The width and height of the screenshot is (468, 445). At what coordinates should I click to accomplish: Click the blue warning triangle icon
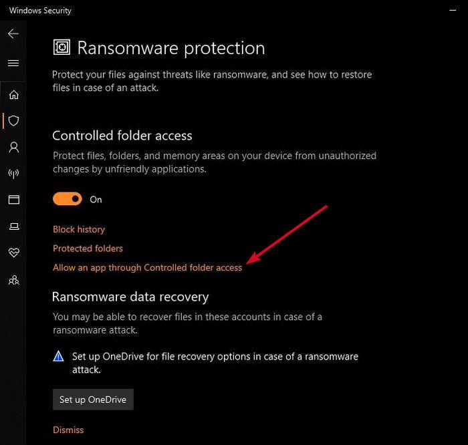59,357
